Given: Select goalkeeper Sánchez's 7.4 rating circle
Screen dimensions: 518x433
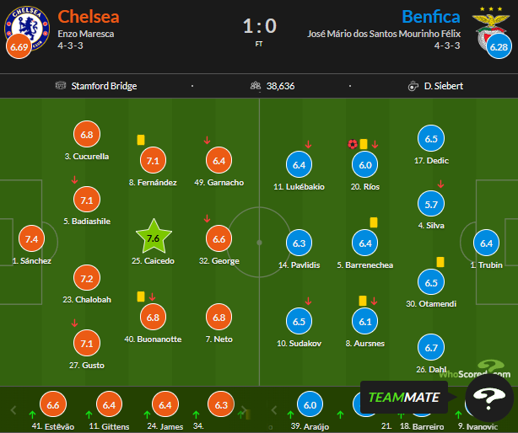Looking at the screenshot, I should (32, 240).
